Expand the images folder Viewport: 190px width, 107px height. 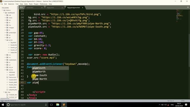pyautogui.click(x=5, y=28)
